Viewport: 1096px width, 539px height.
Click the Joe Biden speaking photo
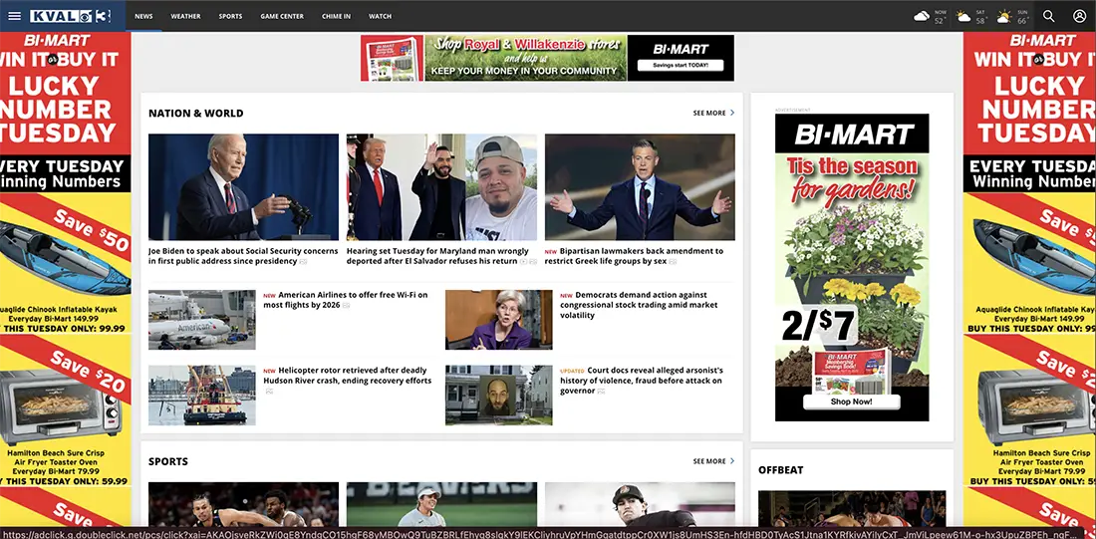pyautogui.click(x=243, y=187)
